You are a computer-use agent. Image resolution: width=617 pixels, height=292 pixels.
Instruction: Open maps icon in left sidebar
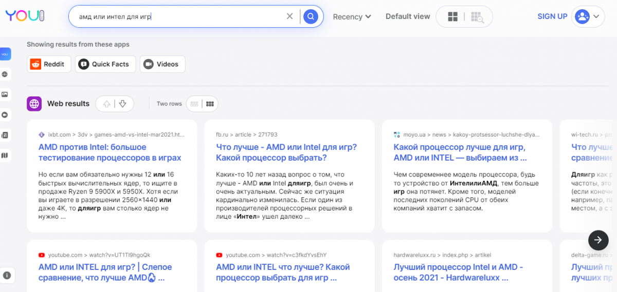5,155
